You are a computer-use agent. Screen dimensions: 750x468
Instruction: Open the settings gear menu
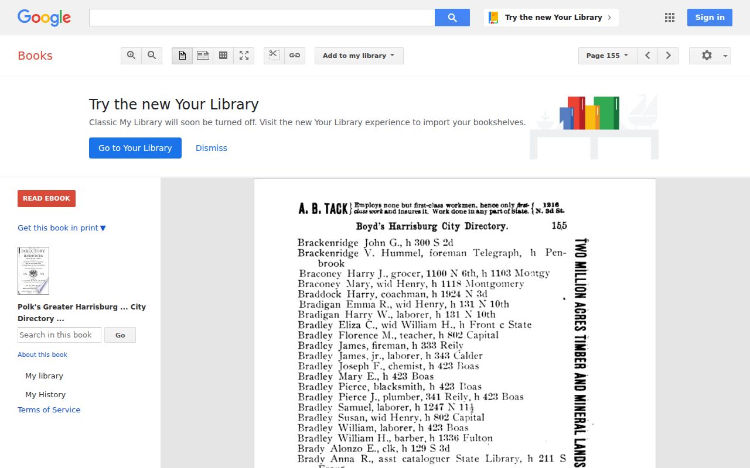pyautogui.click(x=710, y=56)
